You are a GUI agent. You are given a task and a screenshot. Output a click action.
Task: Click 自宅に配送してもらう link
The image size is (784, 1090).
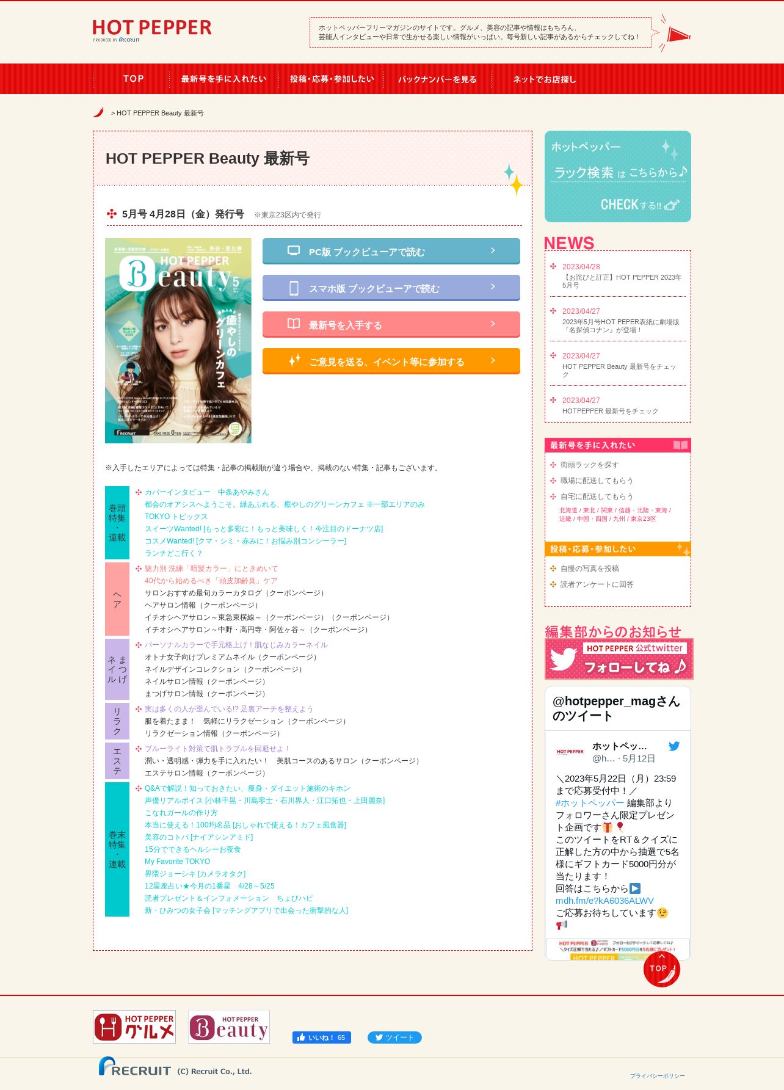(x=597, y=496)
